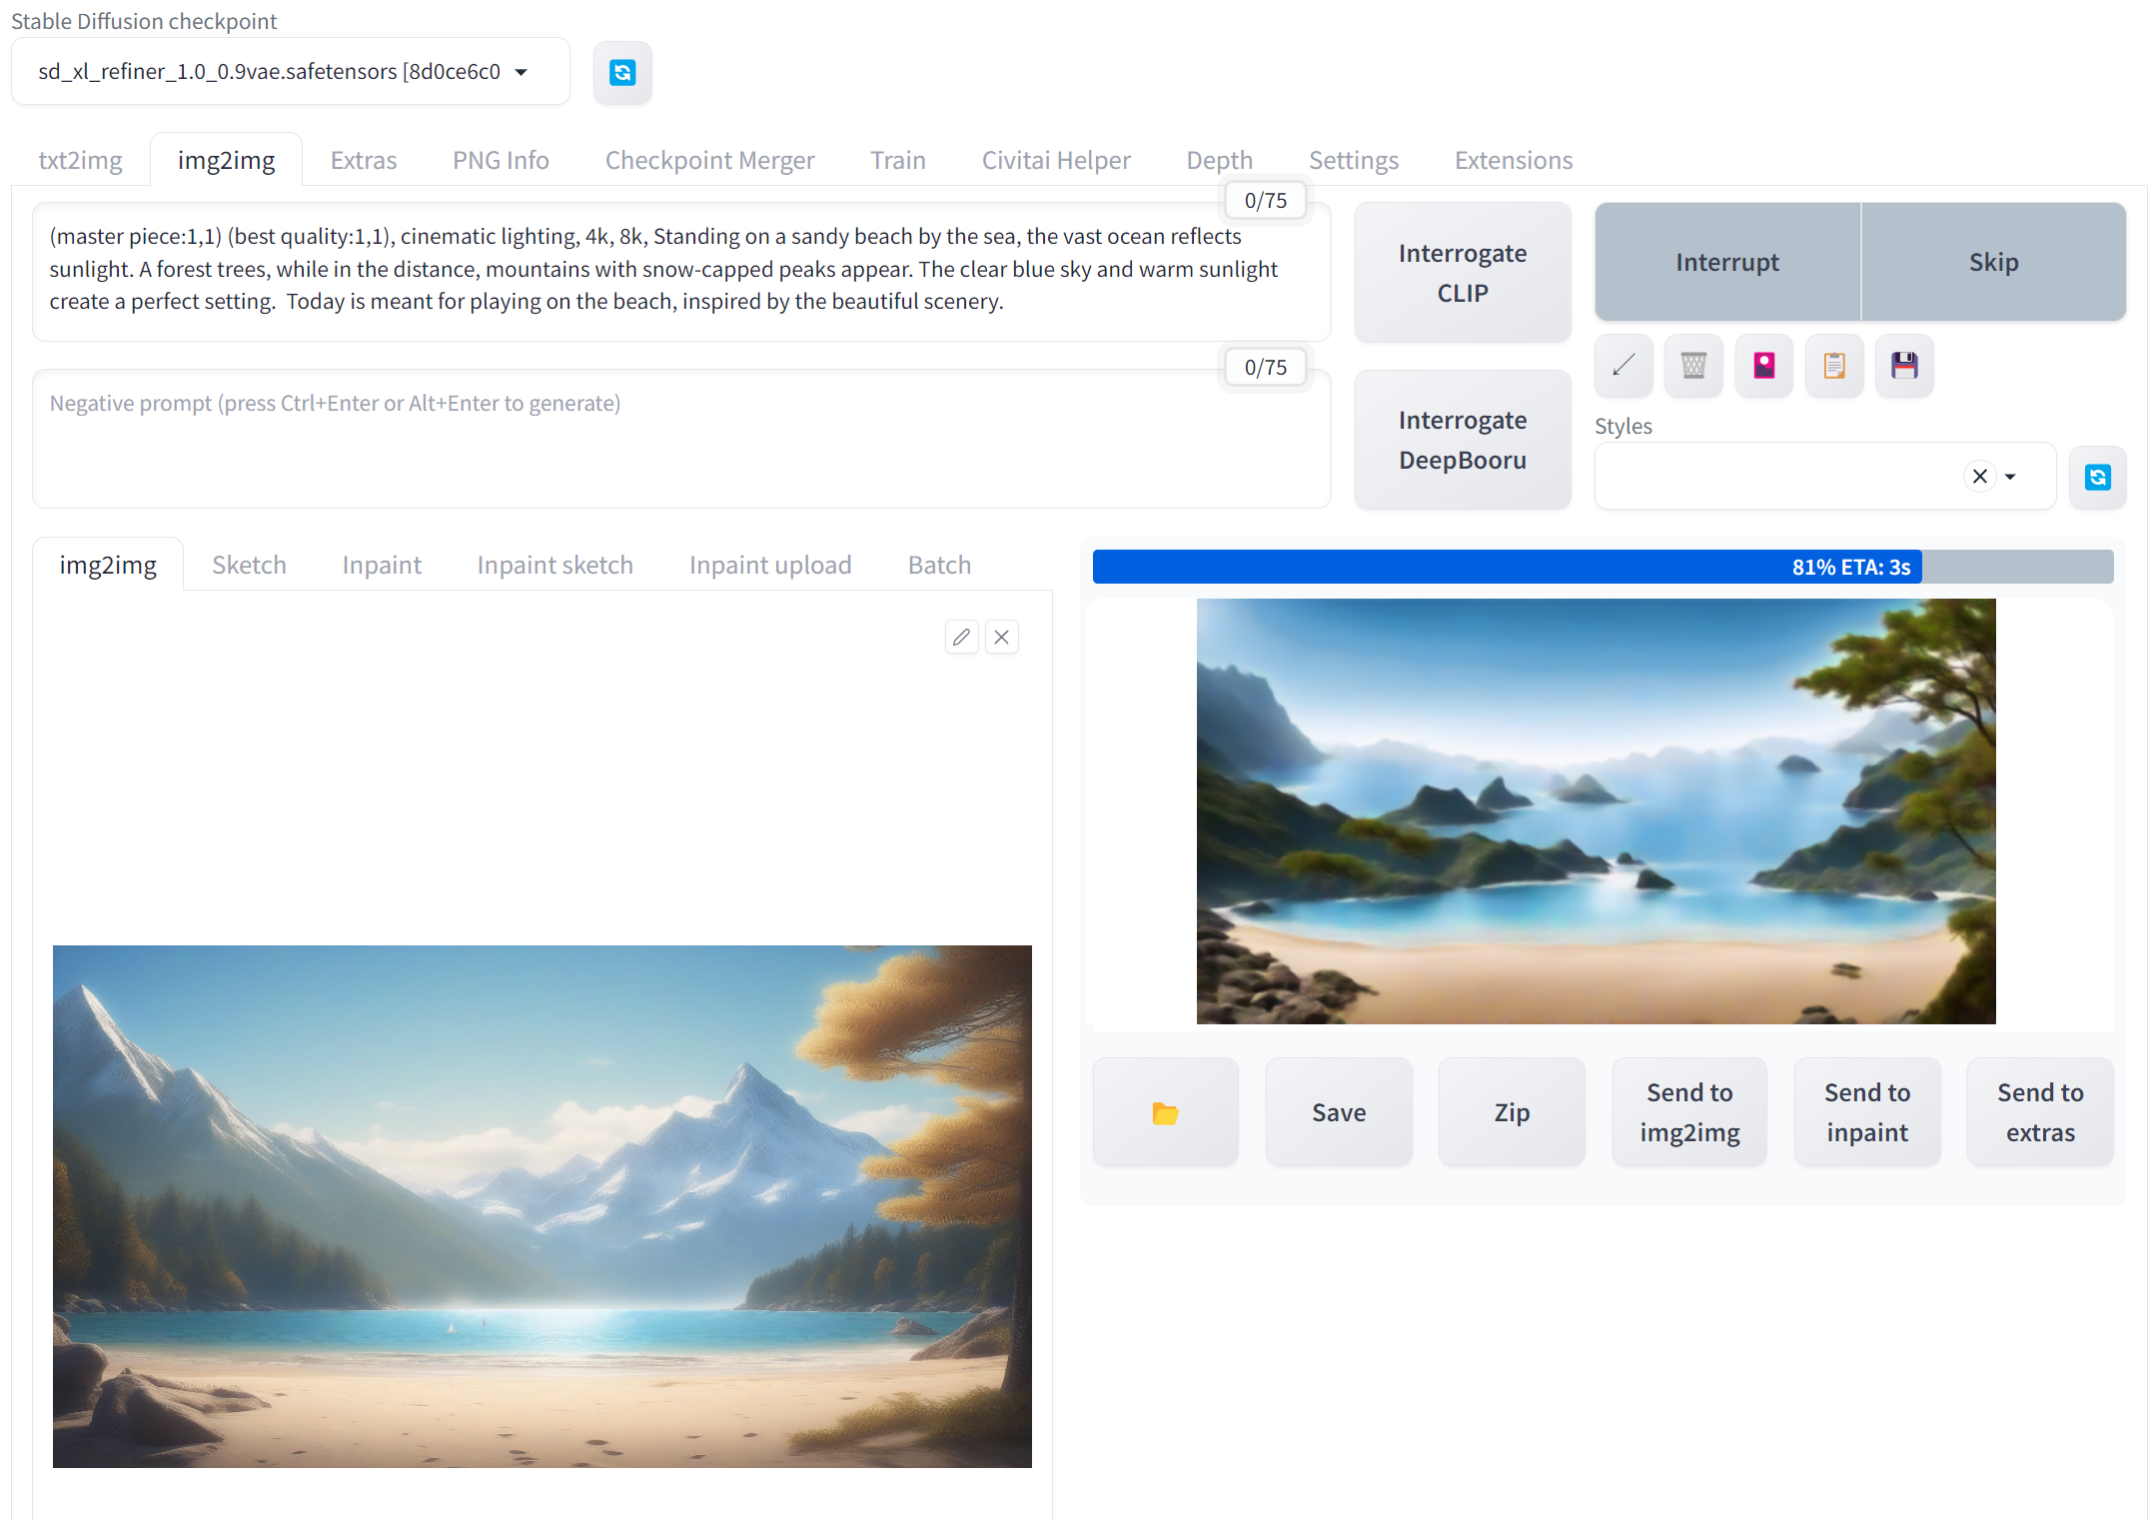
Task: Click into the positive prompt text area
Action: pyautogui.click(x=681, y=272)
